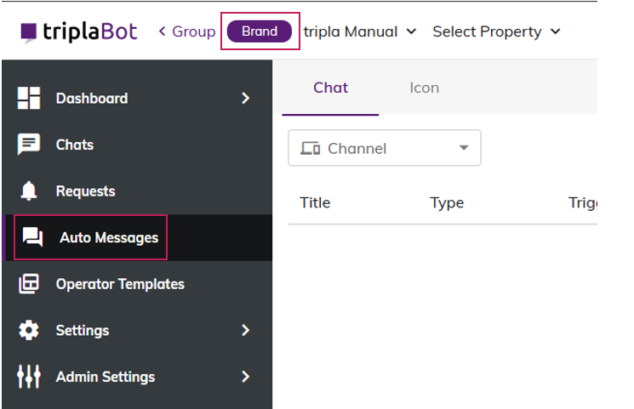Click the triplaBot logo
The height and width of the screenshot is (409, 634).
[78, 31]
